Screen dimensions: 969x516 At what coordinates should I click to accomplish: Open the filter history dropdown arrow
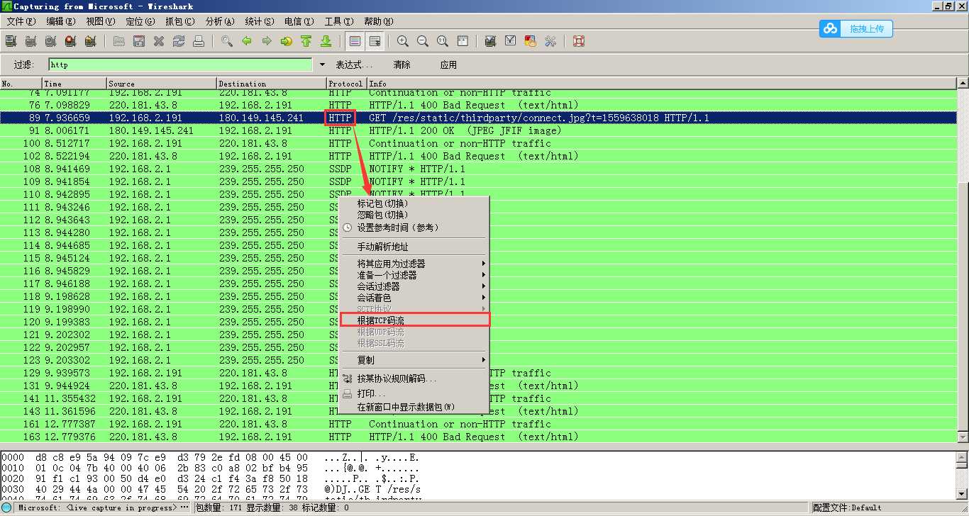[322, 64]
